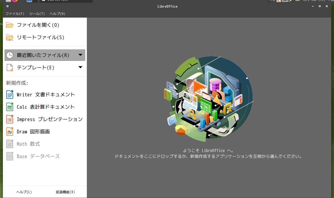Expand the dropdown arrow beside 最近開いたファイル
This screenshot has width=334, height=198.
81,55
